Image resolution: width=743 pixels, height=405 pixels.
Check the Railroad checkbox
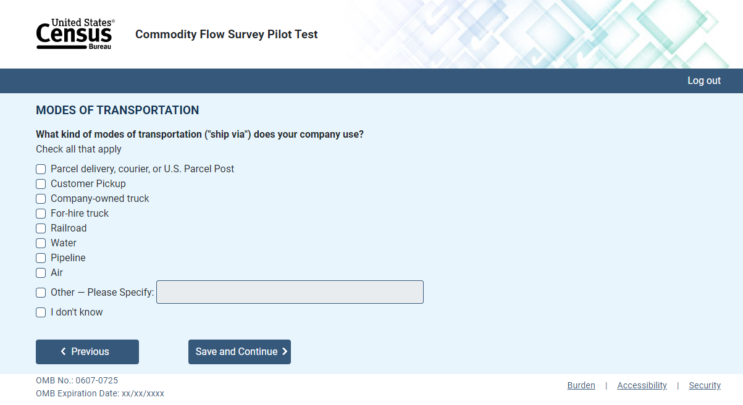tap(41, 228)
